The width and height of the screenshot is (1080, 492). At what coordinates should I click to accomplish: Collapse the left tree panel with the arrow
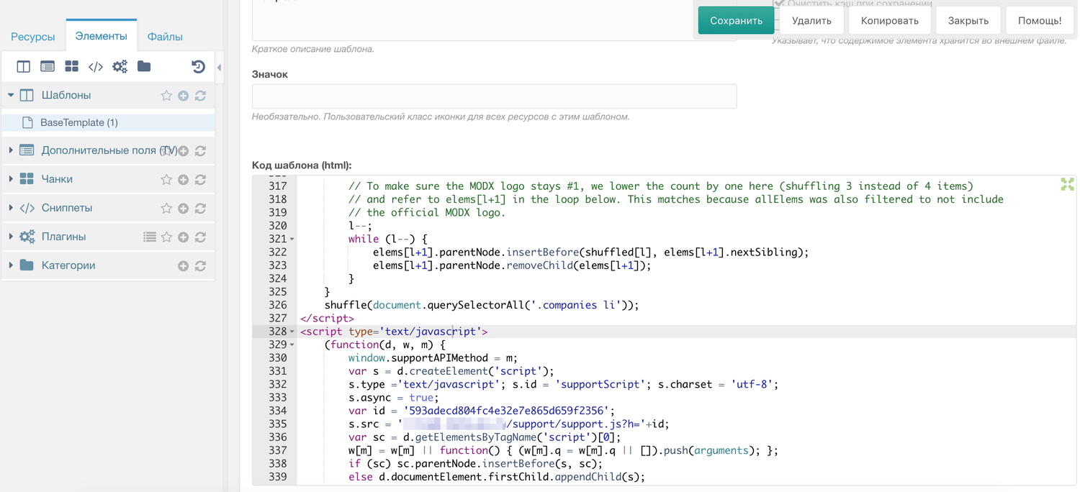point(219,68)
